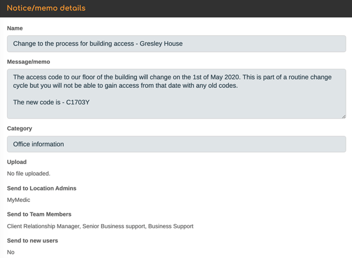Click the 'MyMedic' location admin value
The width and height of the screenshot is (352, 258).
point(19,200)
